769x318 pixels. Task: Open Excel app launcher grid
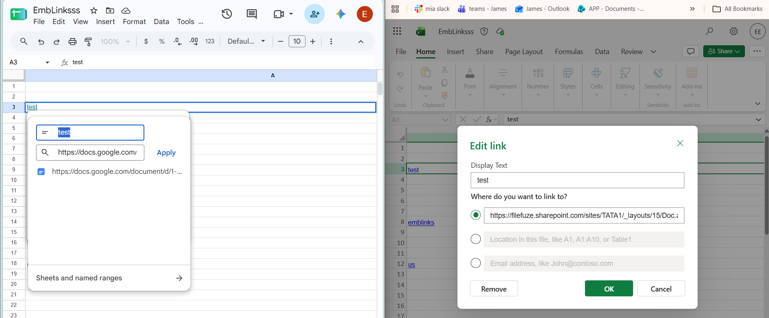tap(397, 31)
